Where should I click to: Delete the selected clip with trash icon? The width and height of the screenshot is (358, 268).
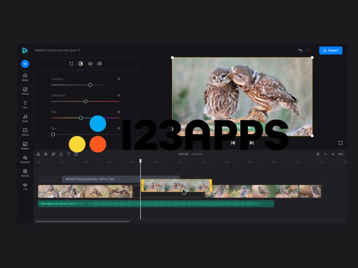tap(76, 154)
